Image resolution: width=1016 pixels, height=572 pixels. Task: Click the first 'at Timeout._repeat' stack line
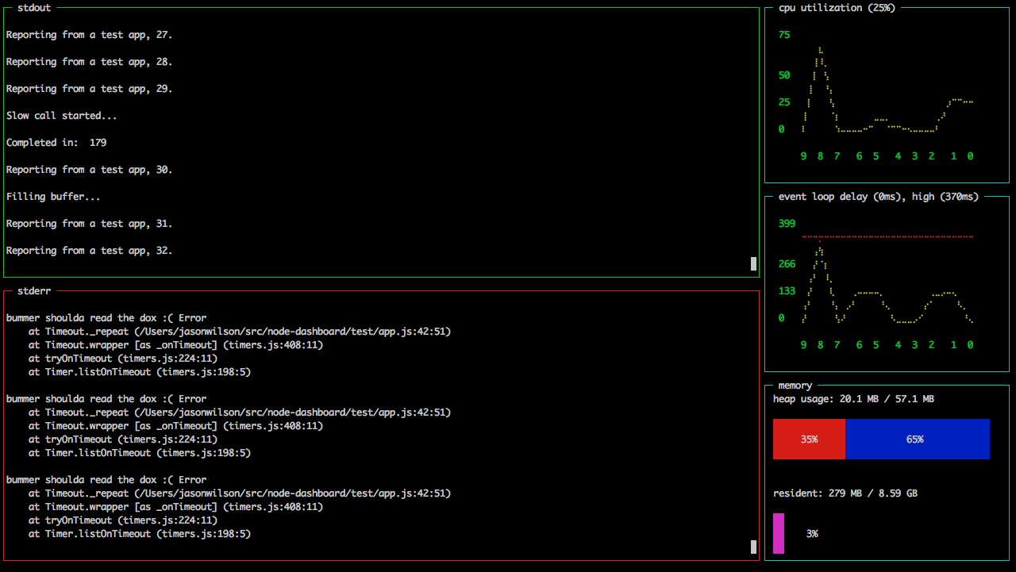240,332
